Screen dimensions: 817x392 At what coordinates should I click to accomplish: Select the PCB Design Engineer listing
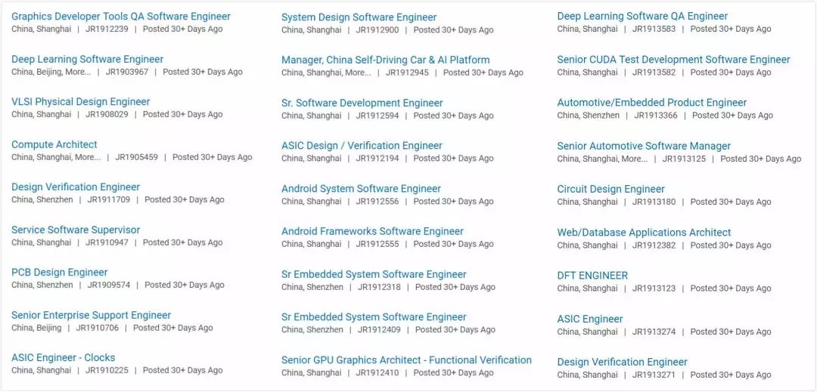pos(60,272)
